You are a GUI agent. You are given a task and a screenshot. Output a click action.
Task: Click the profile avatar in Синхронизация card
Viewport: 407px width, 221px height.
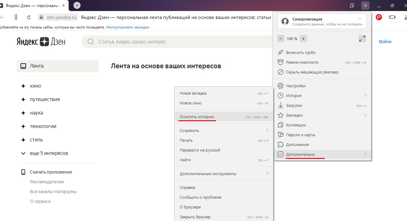pyautogui.click(x=285, y=21)
